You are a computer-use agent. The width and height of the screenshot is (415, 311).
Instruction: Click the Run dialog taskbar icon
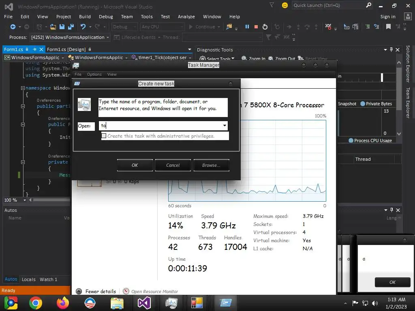(x=225, y=303)
